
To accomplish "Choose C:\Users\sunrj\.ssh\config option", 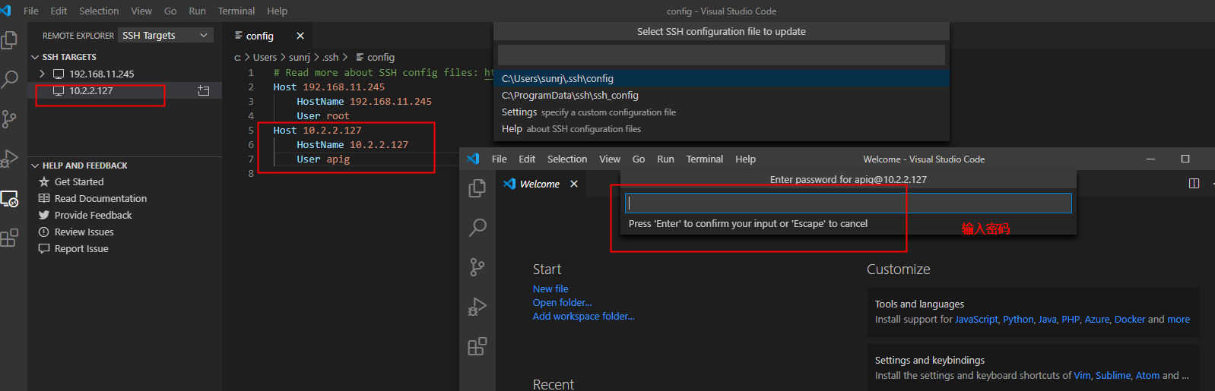I will coord(722,78).
